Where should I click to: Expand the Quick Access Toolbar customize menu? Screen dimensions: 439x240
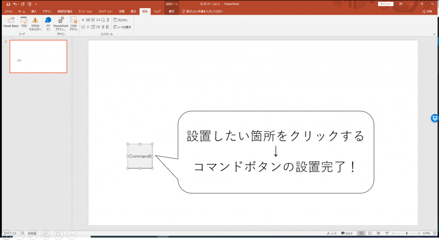[36, 4]
